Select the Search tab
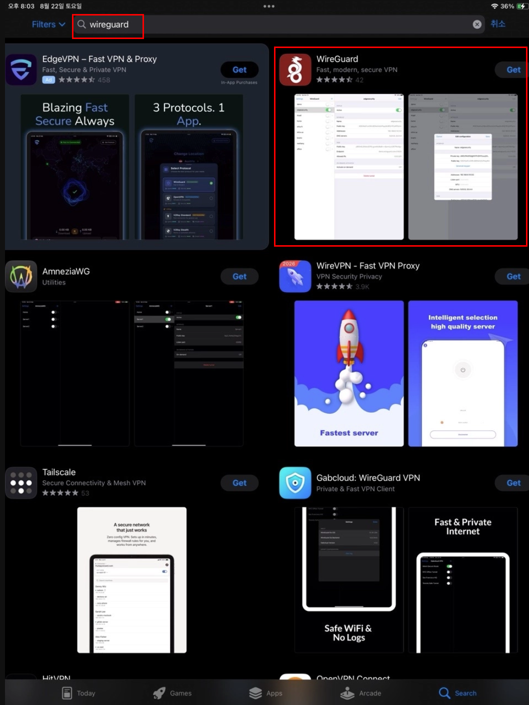The image size is (529, 705). pyautogui.click(x=457, y=693)
